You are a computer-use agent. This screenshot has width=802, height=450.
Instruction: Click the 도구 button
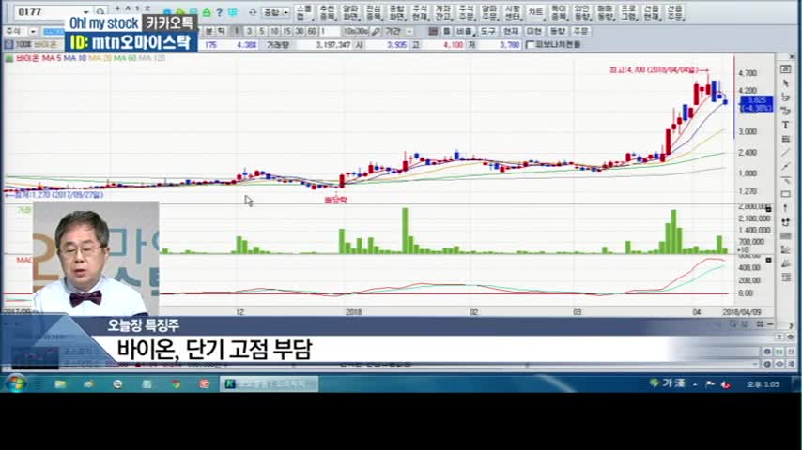(x=488, y=31)
